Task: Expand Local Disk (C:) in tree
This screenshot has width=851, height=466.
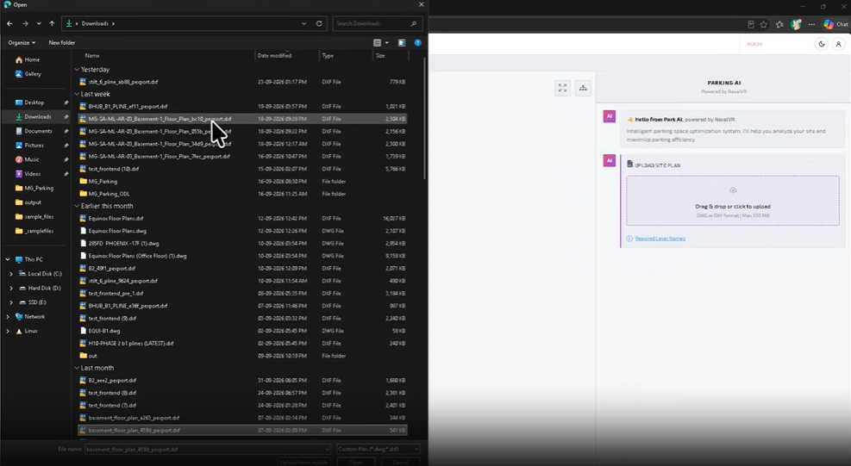Action: tap(11, 274)
